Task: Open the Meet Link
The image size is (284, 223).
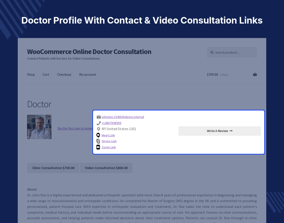Action: click(x=108, y=135)
